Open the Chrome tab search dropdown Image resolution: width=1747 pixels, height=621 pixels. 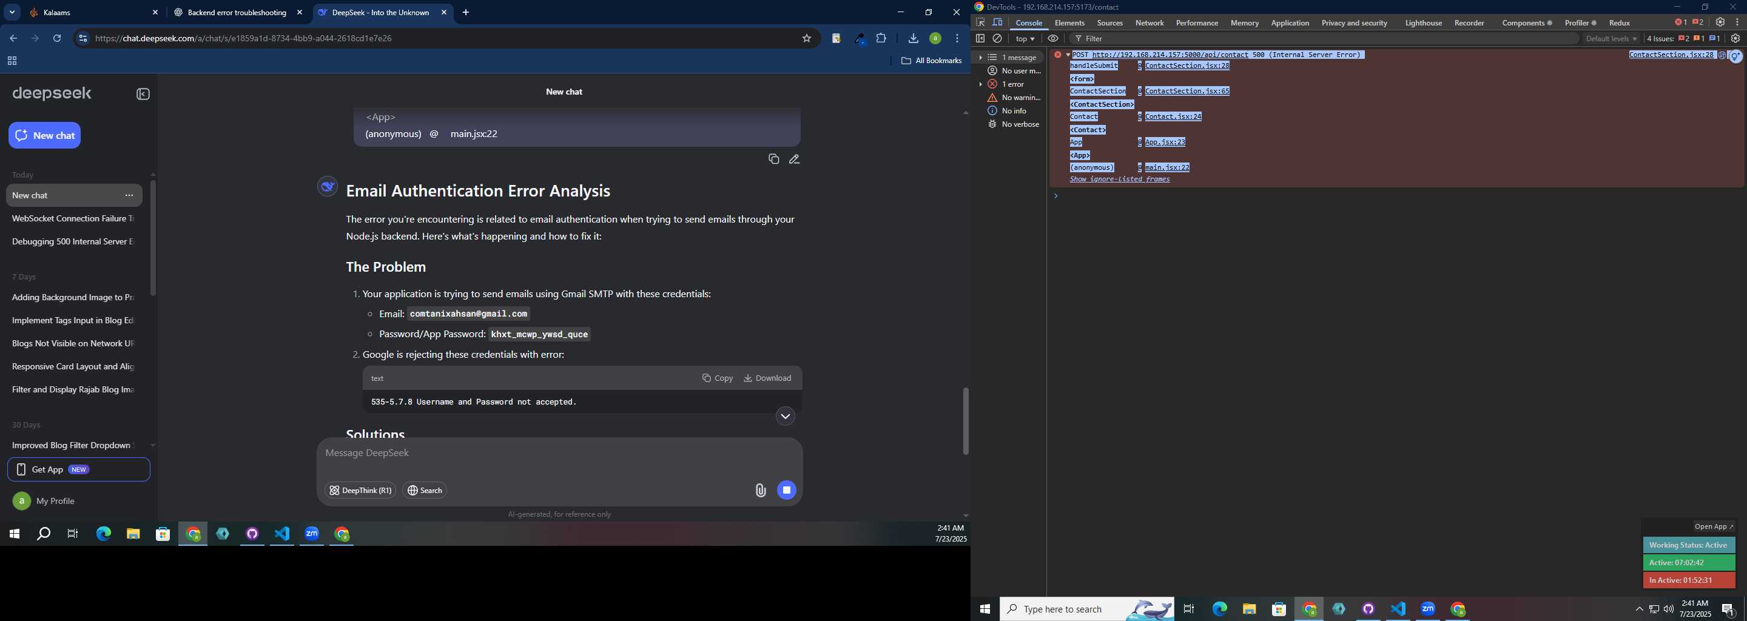(12, 12)
